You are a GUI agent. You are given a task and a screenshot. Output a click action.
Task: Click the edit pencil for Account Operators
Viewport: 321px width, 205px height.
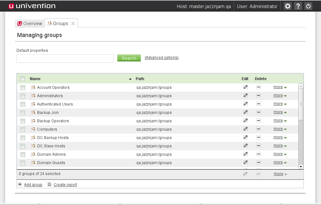pyautogui.click(x=245, y=87)
